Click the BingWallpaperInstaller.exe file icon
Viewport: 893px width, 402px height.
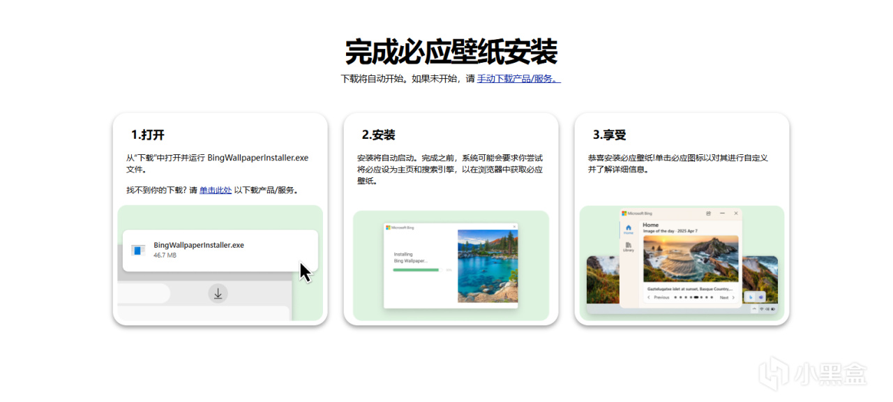139,250
